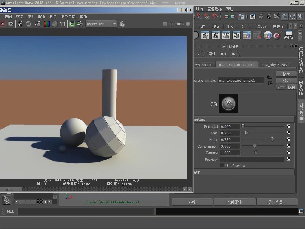Open render settings icon in Render View toolbar

coord(37,24)
